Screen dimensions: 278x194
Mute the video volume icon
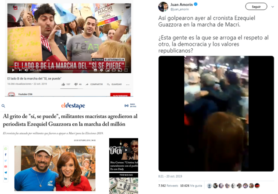[26, 70]
